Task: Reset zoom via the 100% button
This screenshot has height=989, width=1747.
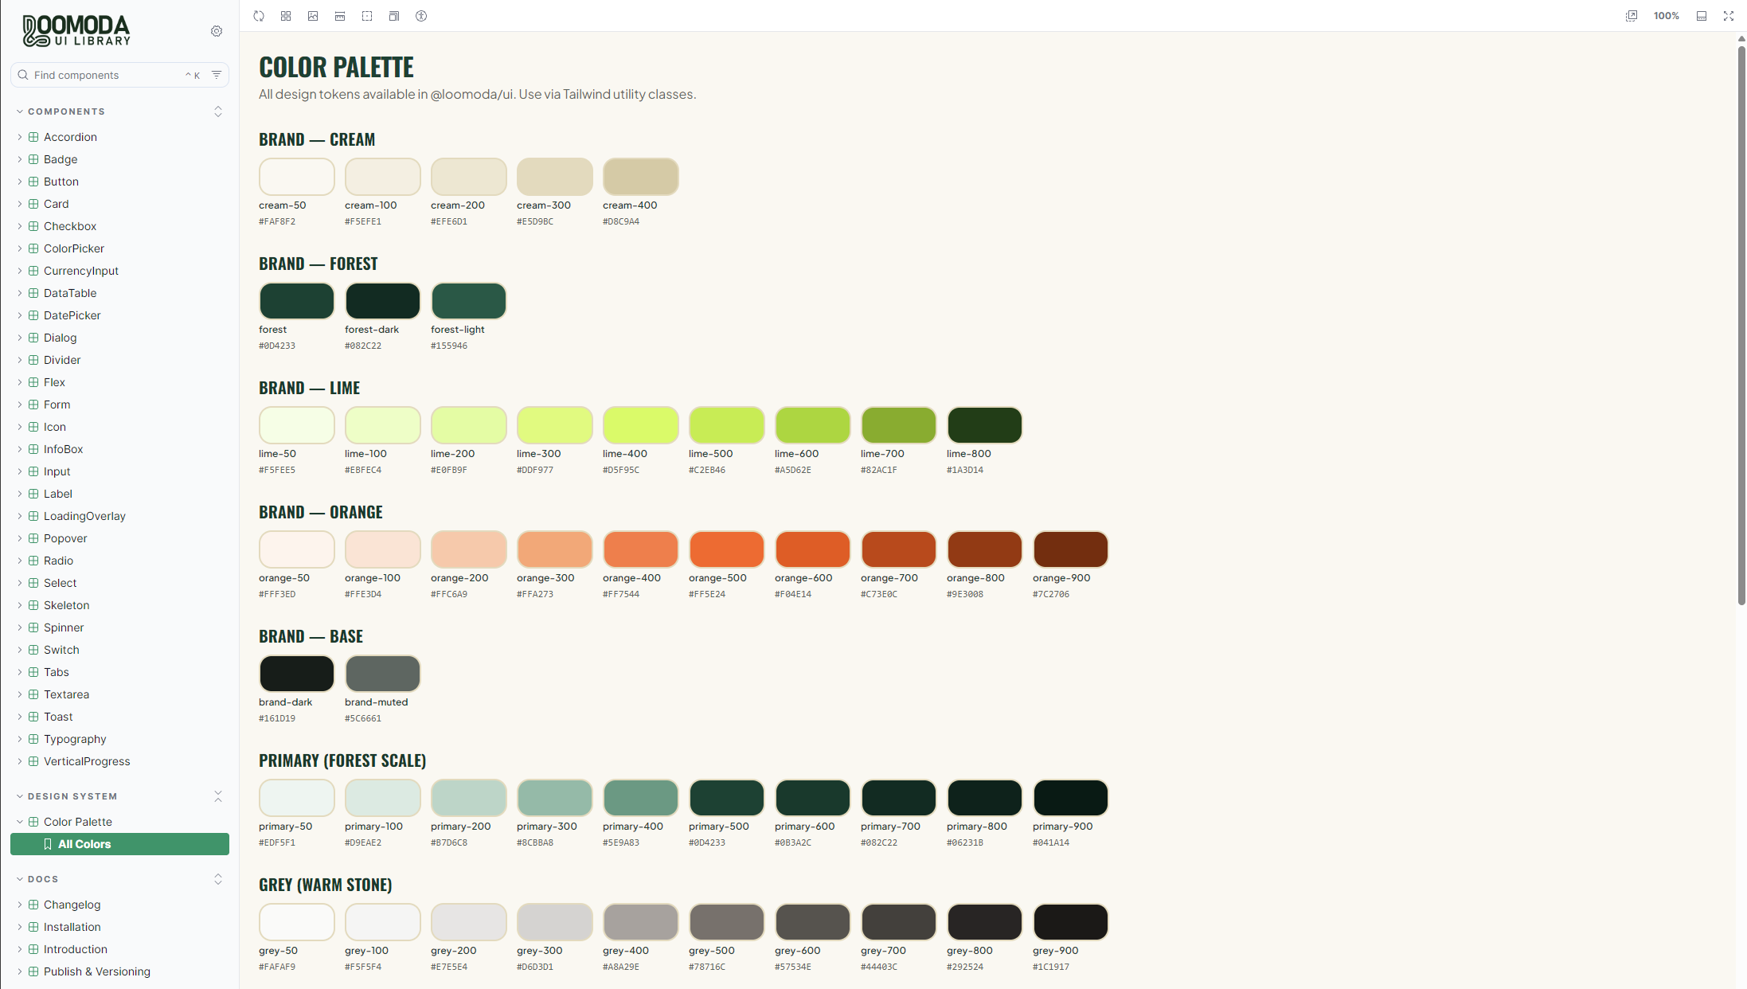Action: click(1667, 16)
